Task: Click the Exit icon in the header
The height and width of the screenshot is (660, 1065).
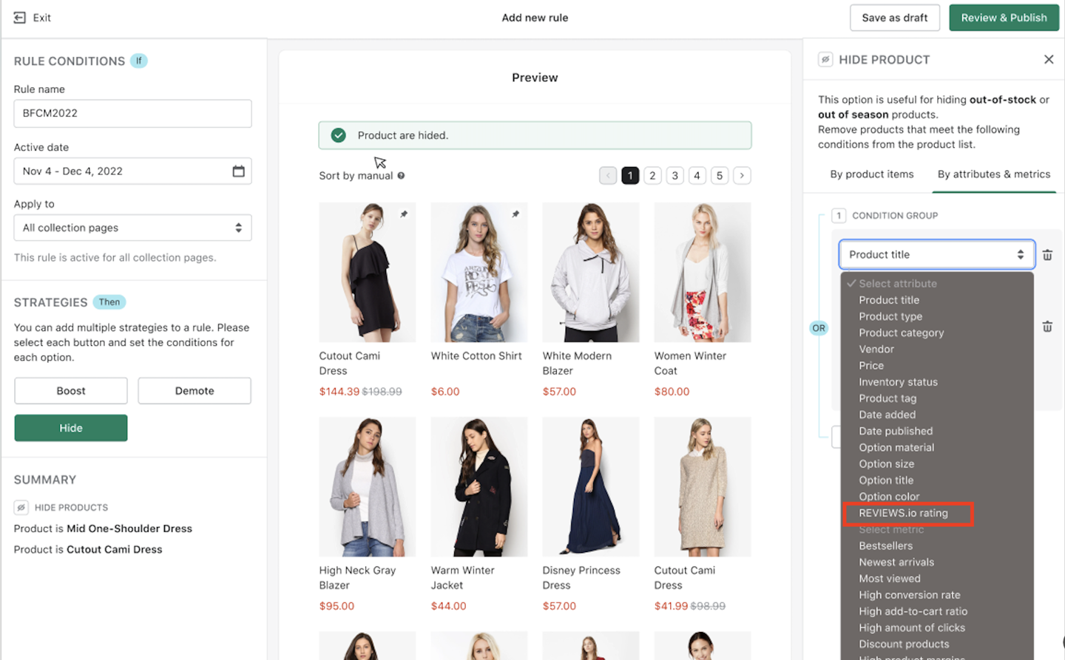Action: [20, 18]
